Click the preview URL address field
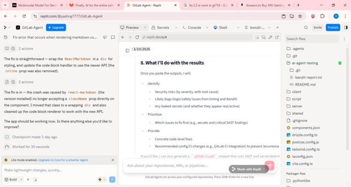Viewport: 351px width, 187px height. [x=197, y=37]
